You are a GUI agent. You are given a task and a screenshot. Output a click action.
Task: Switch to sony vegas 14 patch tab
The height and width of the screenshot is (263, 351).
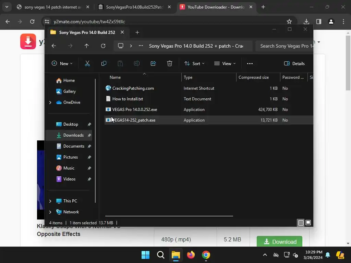(x=53, y=7)
